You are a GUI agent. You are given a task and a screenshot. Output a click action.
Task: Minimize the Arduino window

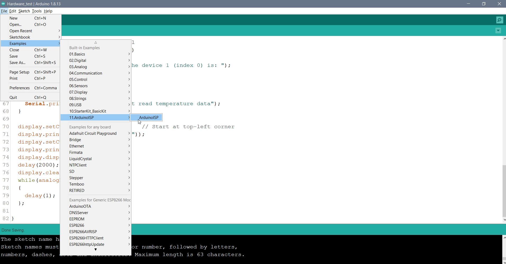(468, 4)
